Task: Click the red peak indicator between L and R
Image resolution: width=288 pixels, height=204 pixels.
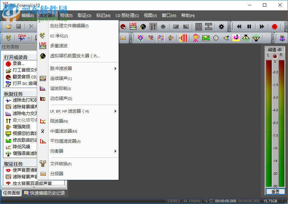Action: click(x=275, y=56)
